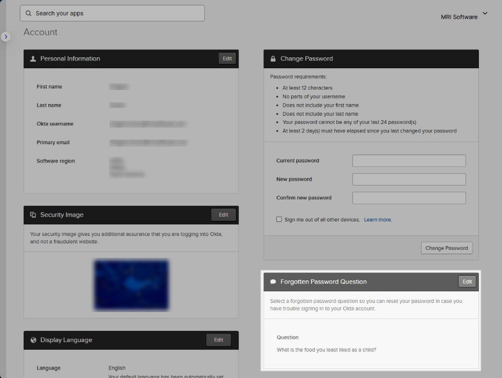
Task: Click 'No parts of your username' requirement
Action: [314, 97]
